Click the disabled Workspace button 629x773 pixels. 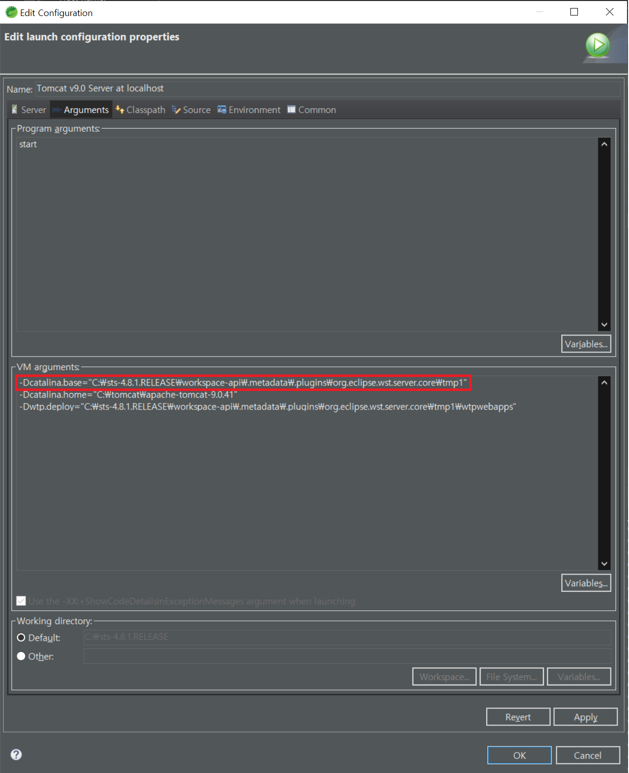coord(444,676)
